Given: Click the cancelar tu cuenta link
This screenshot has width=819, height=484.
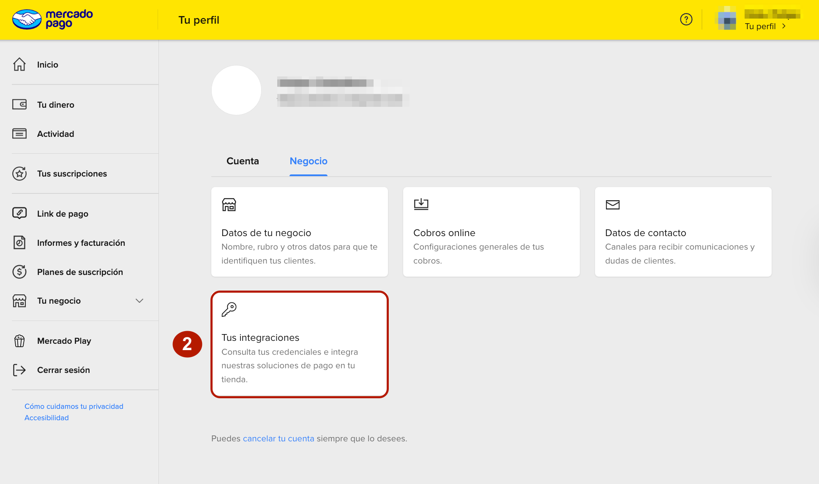Looking at the screenshot, I should 278,438.
